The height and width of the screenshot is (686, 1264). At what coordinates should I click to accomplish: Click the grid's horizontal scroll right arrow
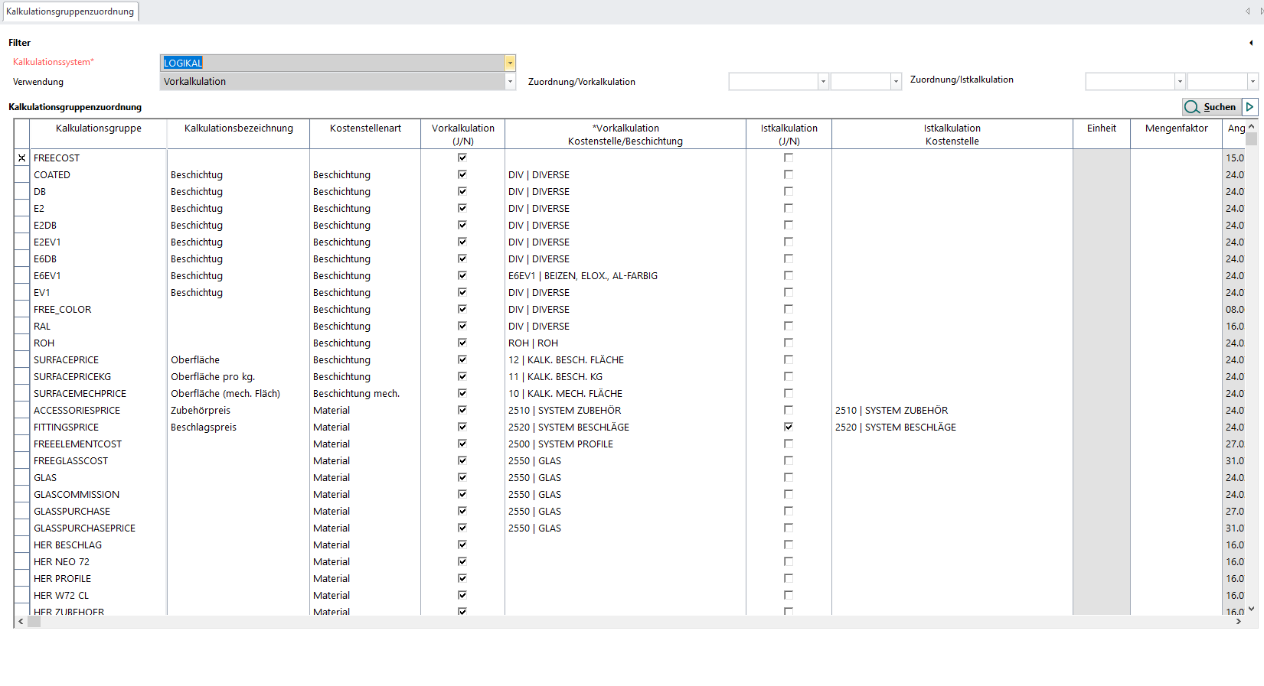[1238, 622]
